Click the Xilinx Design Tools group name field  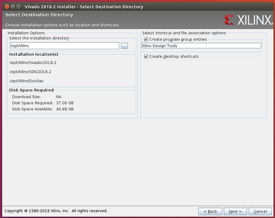click(x=201, y=46)
